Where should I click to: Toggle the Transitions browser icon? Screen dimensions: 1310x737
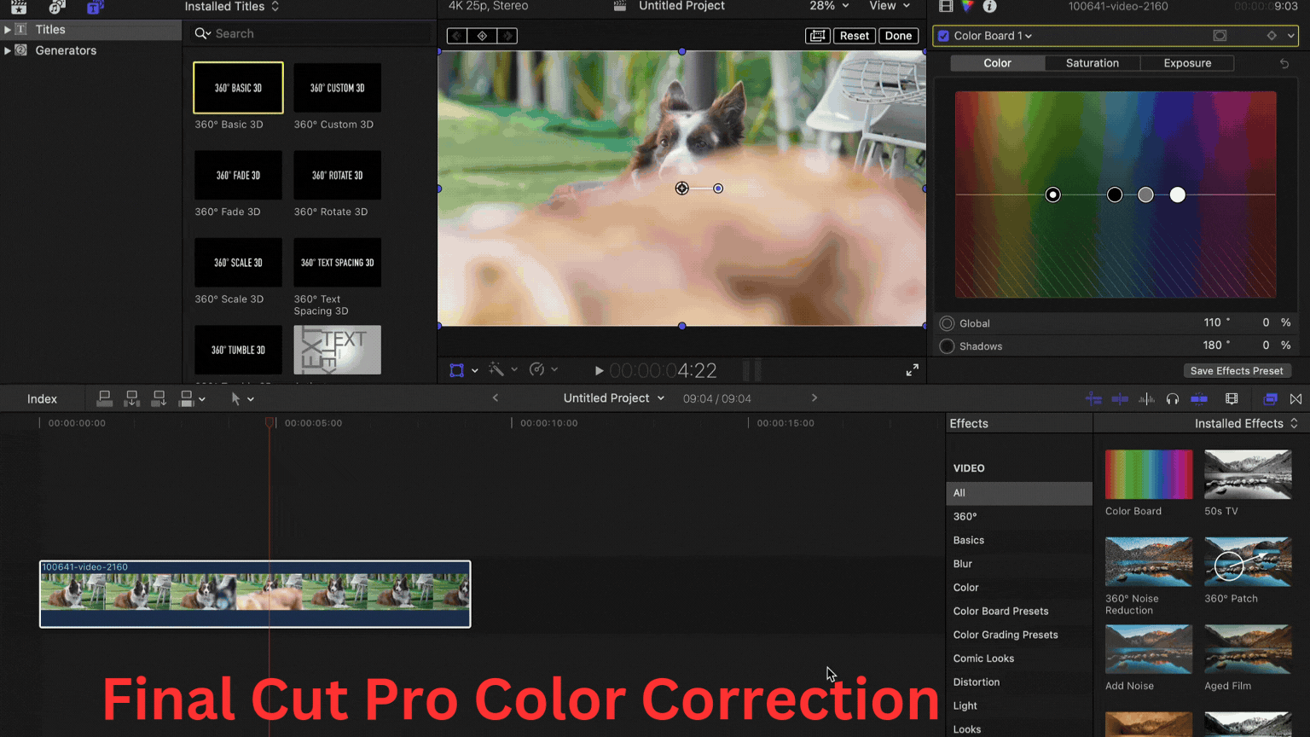[x=1296, y=398]
